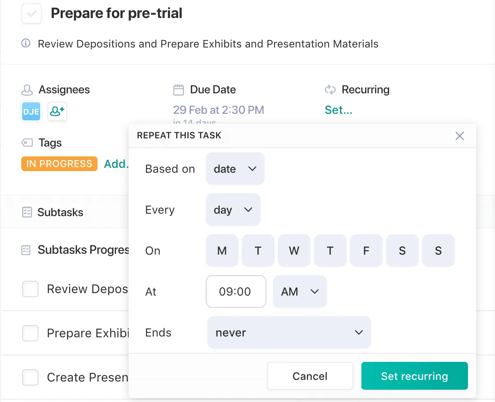
Task: Click the calendar icon beside Due Date
Action: 179,90
